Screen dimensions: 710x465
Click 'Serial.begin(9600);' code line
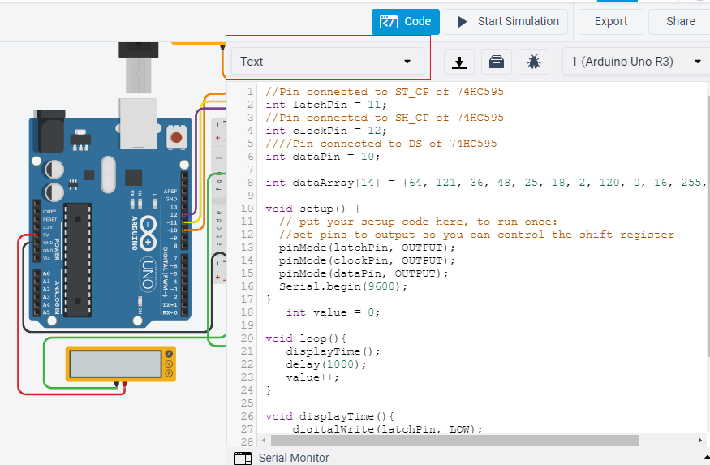[x=342, y=286]
